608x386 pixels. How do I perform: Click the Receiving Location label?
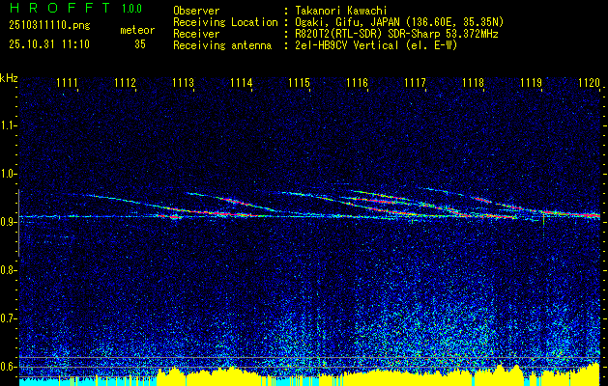(225, 22)
